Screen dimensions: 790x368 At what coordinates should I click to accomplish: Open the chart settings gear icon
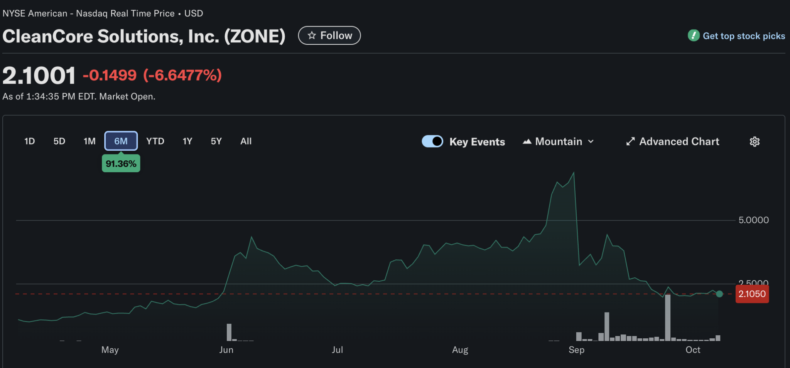pos(755,141)
